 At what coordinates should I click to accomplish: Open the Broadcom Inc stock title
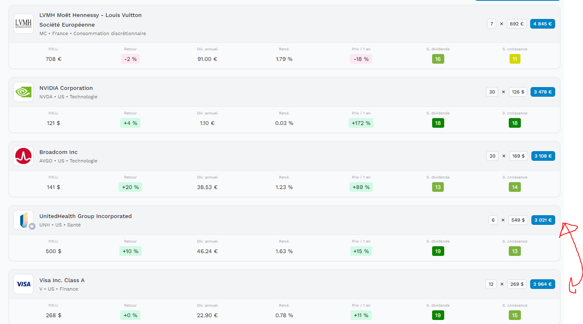click(59, 152)
